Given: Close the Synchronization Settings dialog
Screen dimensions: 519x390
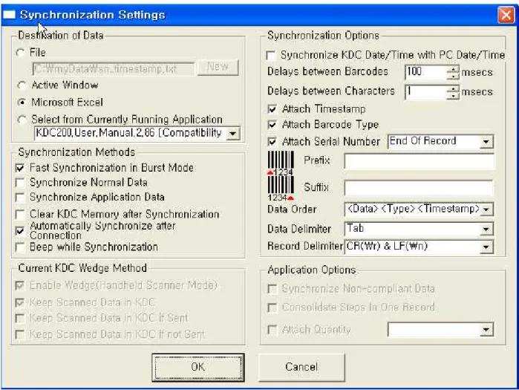Looking at the screenshot, I should point(506,15).
